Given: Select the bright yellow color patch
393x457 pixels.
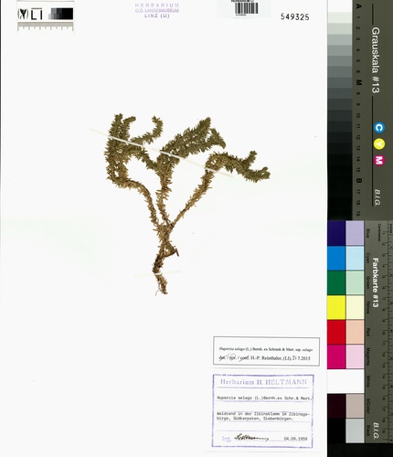Looking at the screenshot, I should click(336, 307).
